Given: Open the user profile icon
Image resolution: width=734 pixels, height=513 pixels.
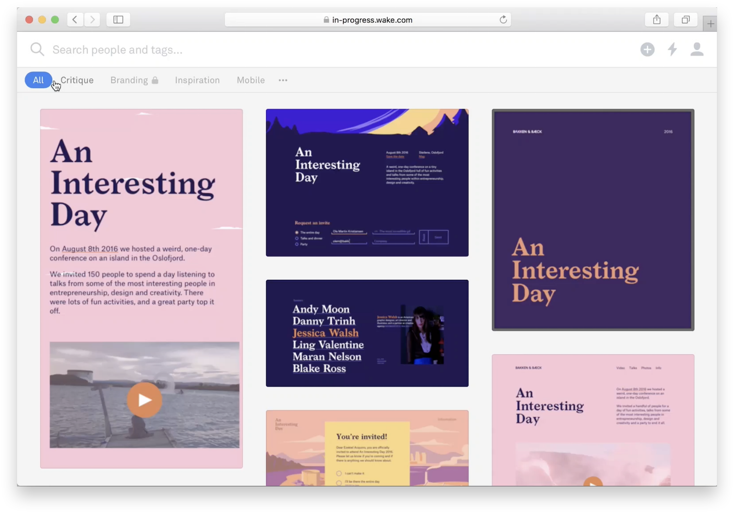Looking at the screenshot, I should click(x=697, y=50).
